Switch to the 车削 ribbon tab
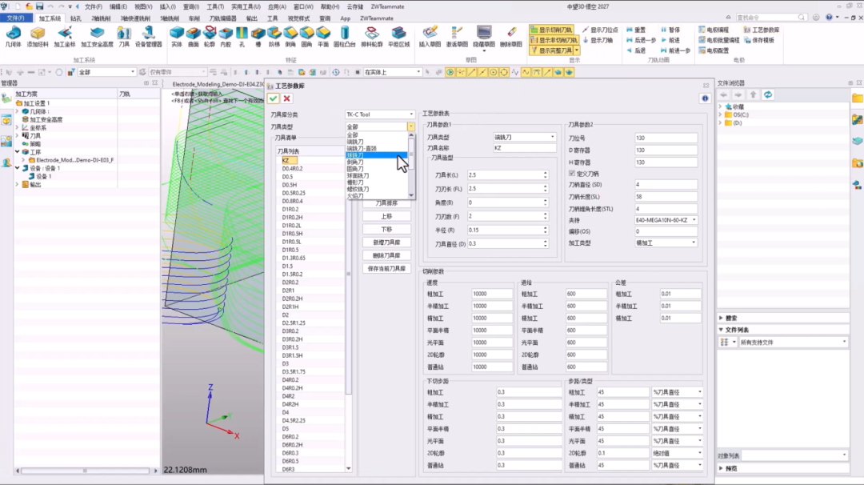The image size is (864, 485). [x=194, y=18]
